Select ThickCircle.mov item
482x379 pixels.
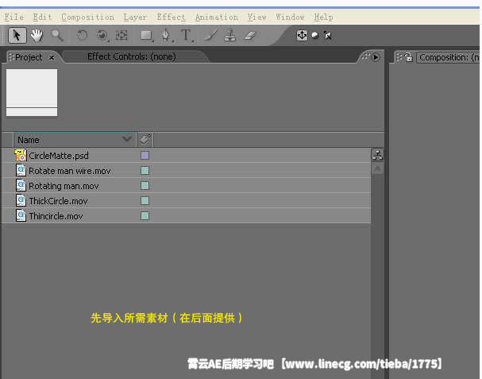[187, 200]
